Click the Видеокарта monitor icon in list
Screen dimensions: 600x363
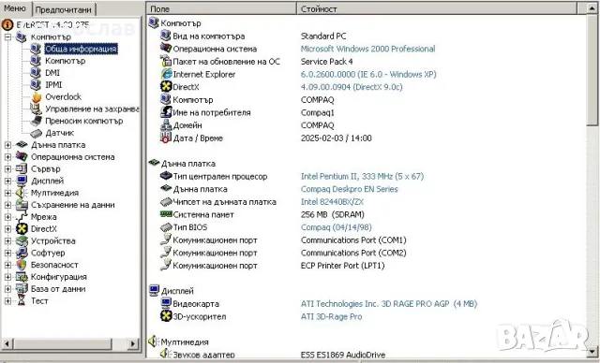pyautogui.click(x=166, y=303)
